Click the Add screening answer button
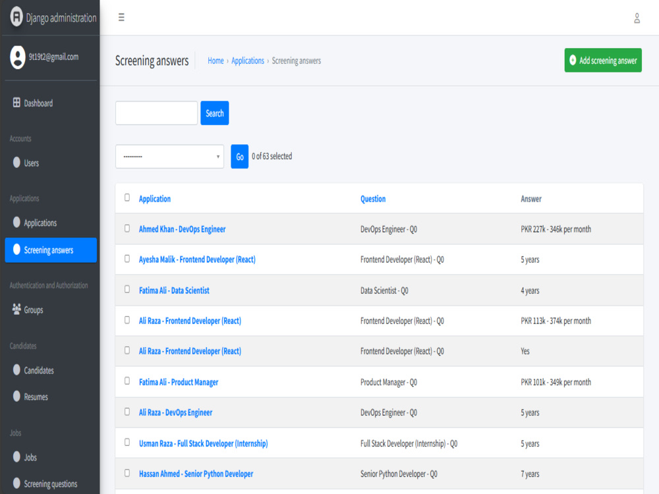The image size is (659, 494). [x=603, y=60]
